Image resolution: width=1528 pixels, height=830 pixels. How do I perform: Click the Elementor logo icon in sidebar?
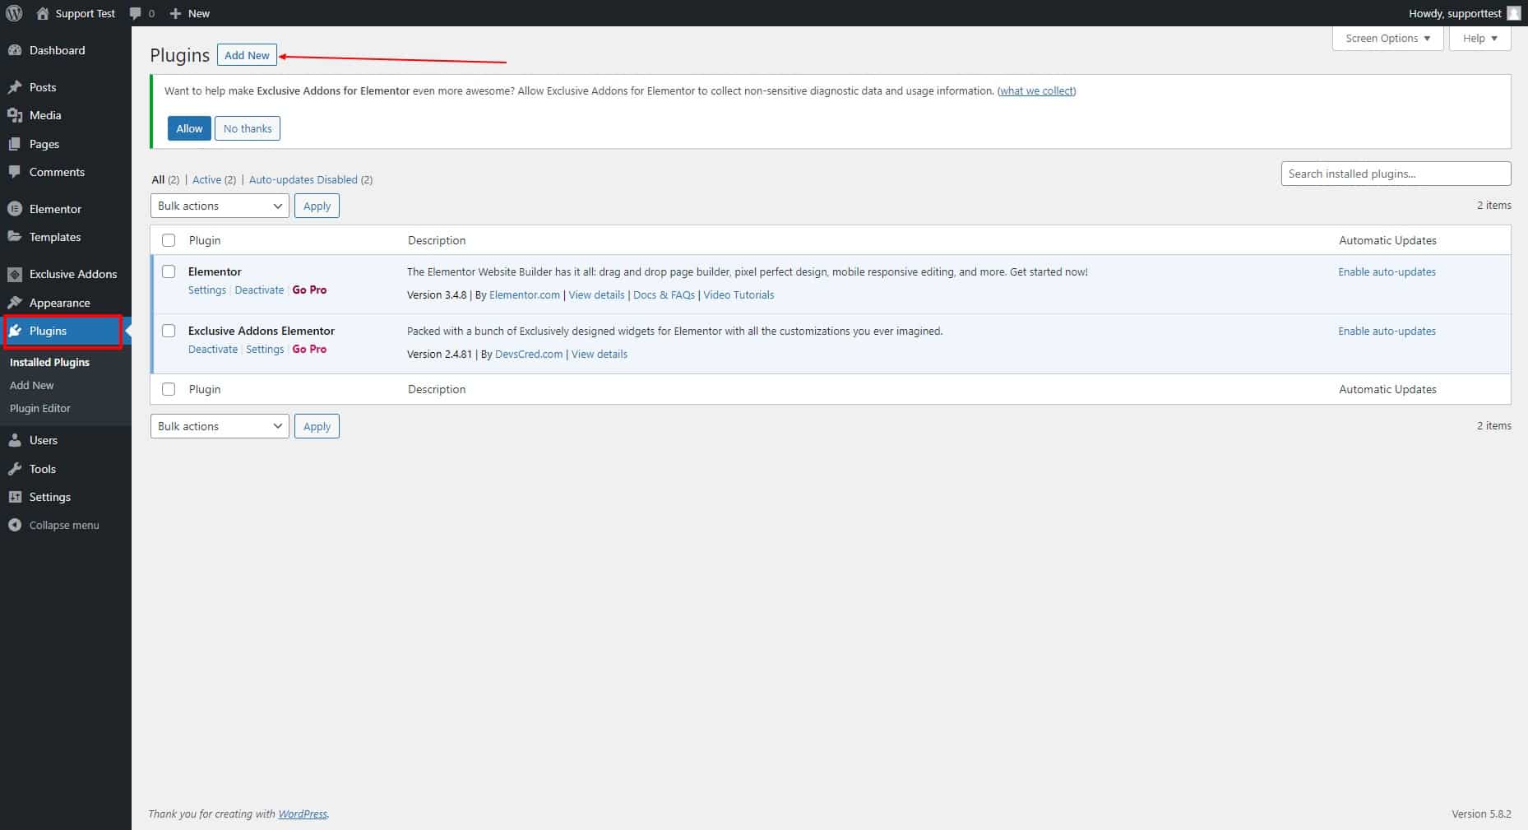15,209
